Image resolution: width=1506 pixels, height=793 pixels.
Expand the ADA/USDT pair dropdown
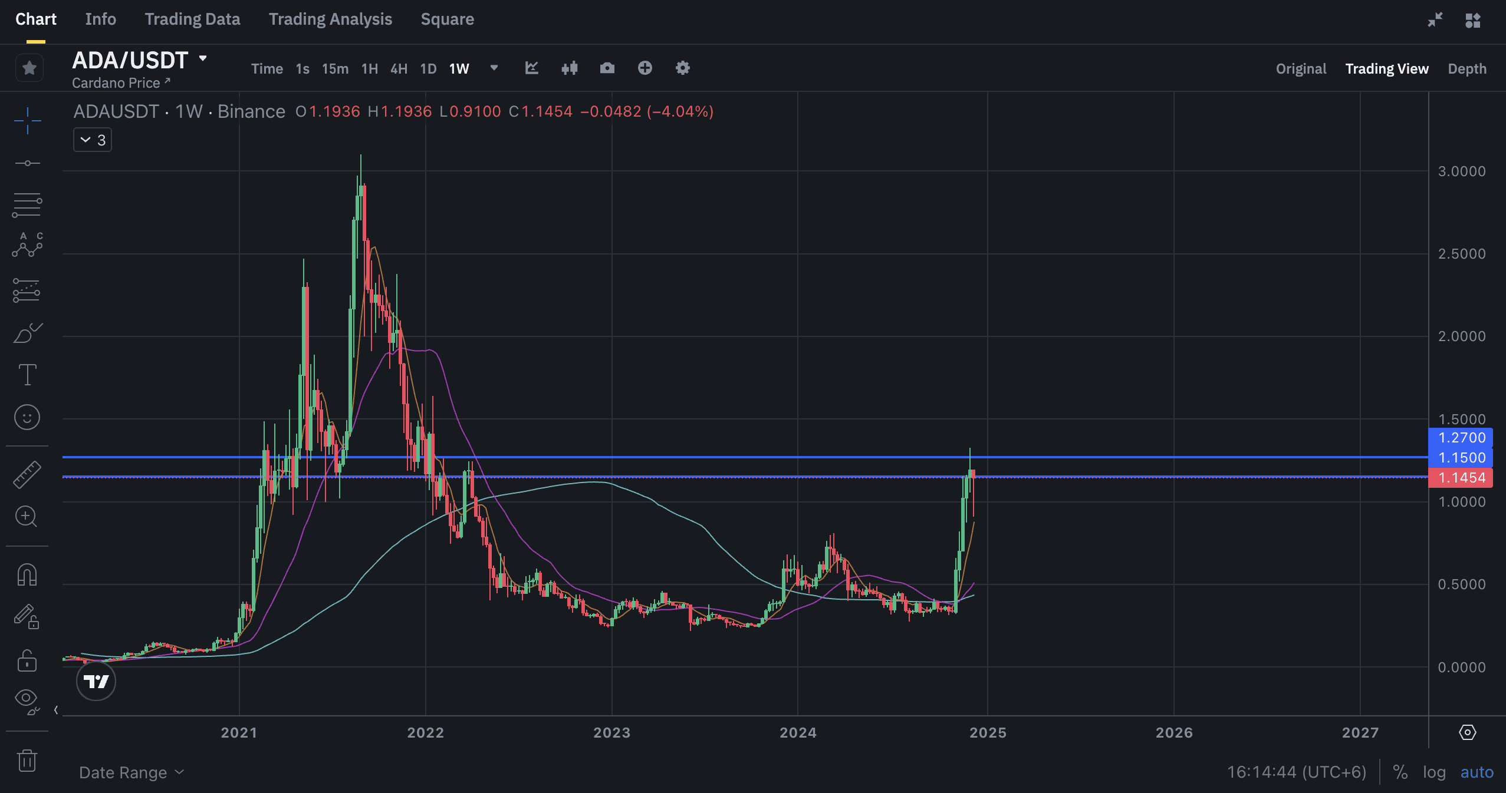(x=203, y=58)
